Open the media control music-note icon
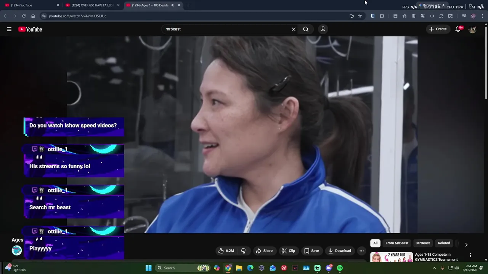488x274 pixels. [x=464, y=16]
